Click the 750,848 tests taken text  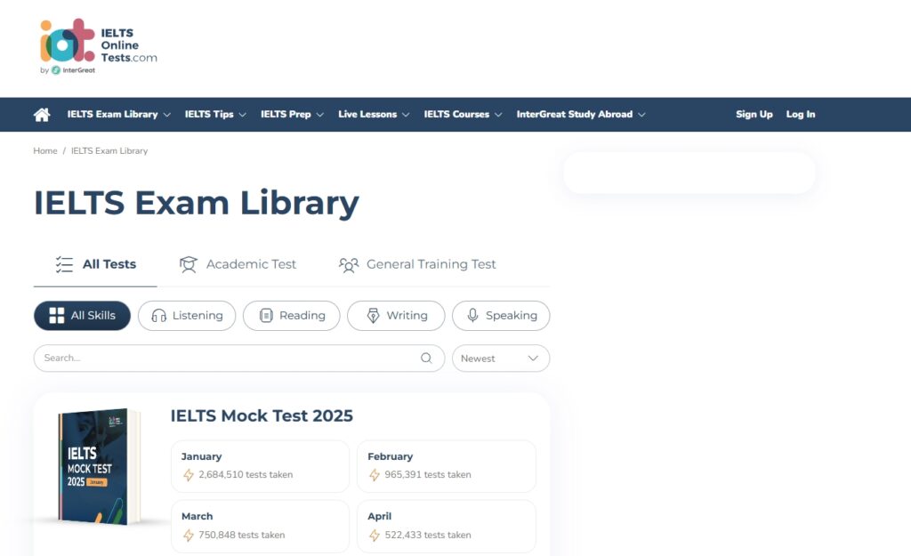point(242,535)
